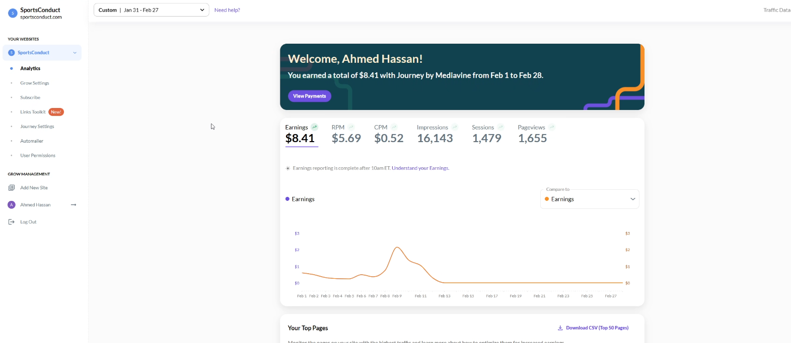The image size is (791, 343).
Task: Collapse the SportsConduct website chevron
Action: click(75, 53)
